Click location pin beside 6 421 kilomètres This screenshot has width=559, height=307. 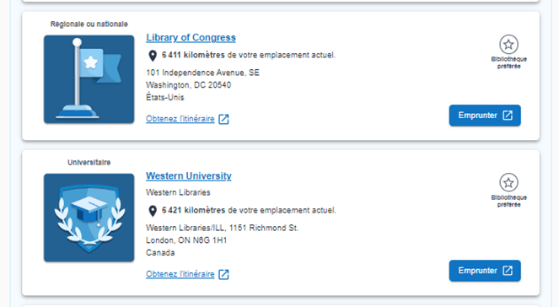click(153, 211)
